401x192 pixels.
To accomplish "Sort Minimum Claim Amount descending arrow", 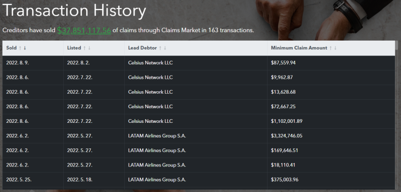I will pyautogui.click(x=335, y=48).
